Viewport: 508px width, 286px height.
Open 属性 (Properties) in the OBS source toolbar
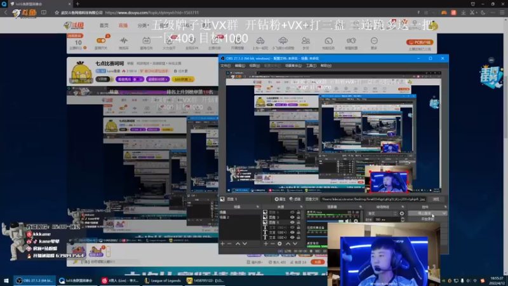(280, 199)
